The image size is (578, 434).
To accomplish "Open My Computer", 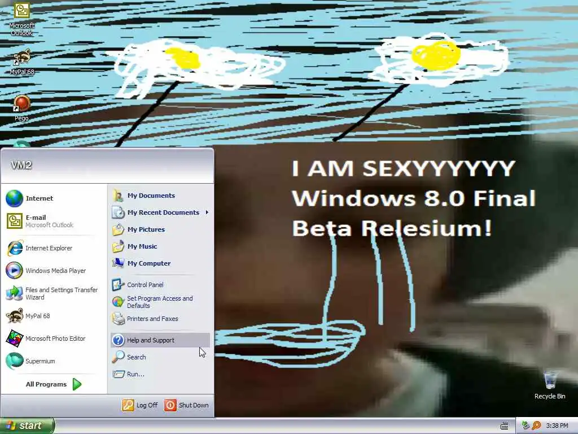I will [x=160, y=263].
